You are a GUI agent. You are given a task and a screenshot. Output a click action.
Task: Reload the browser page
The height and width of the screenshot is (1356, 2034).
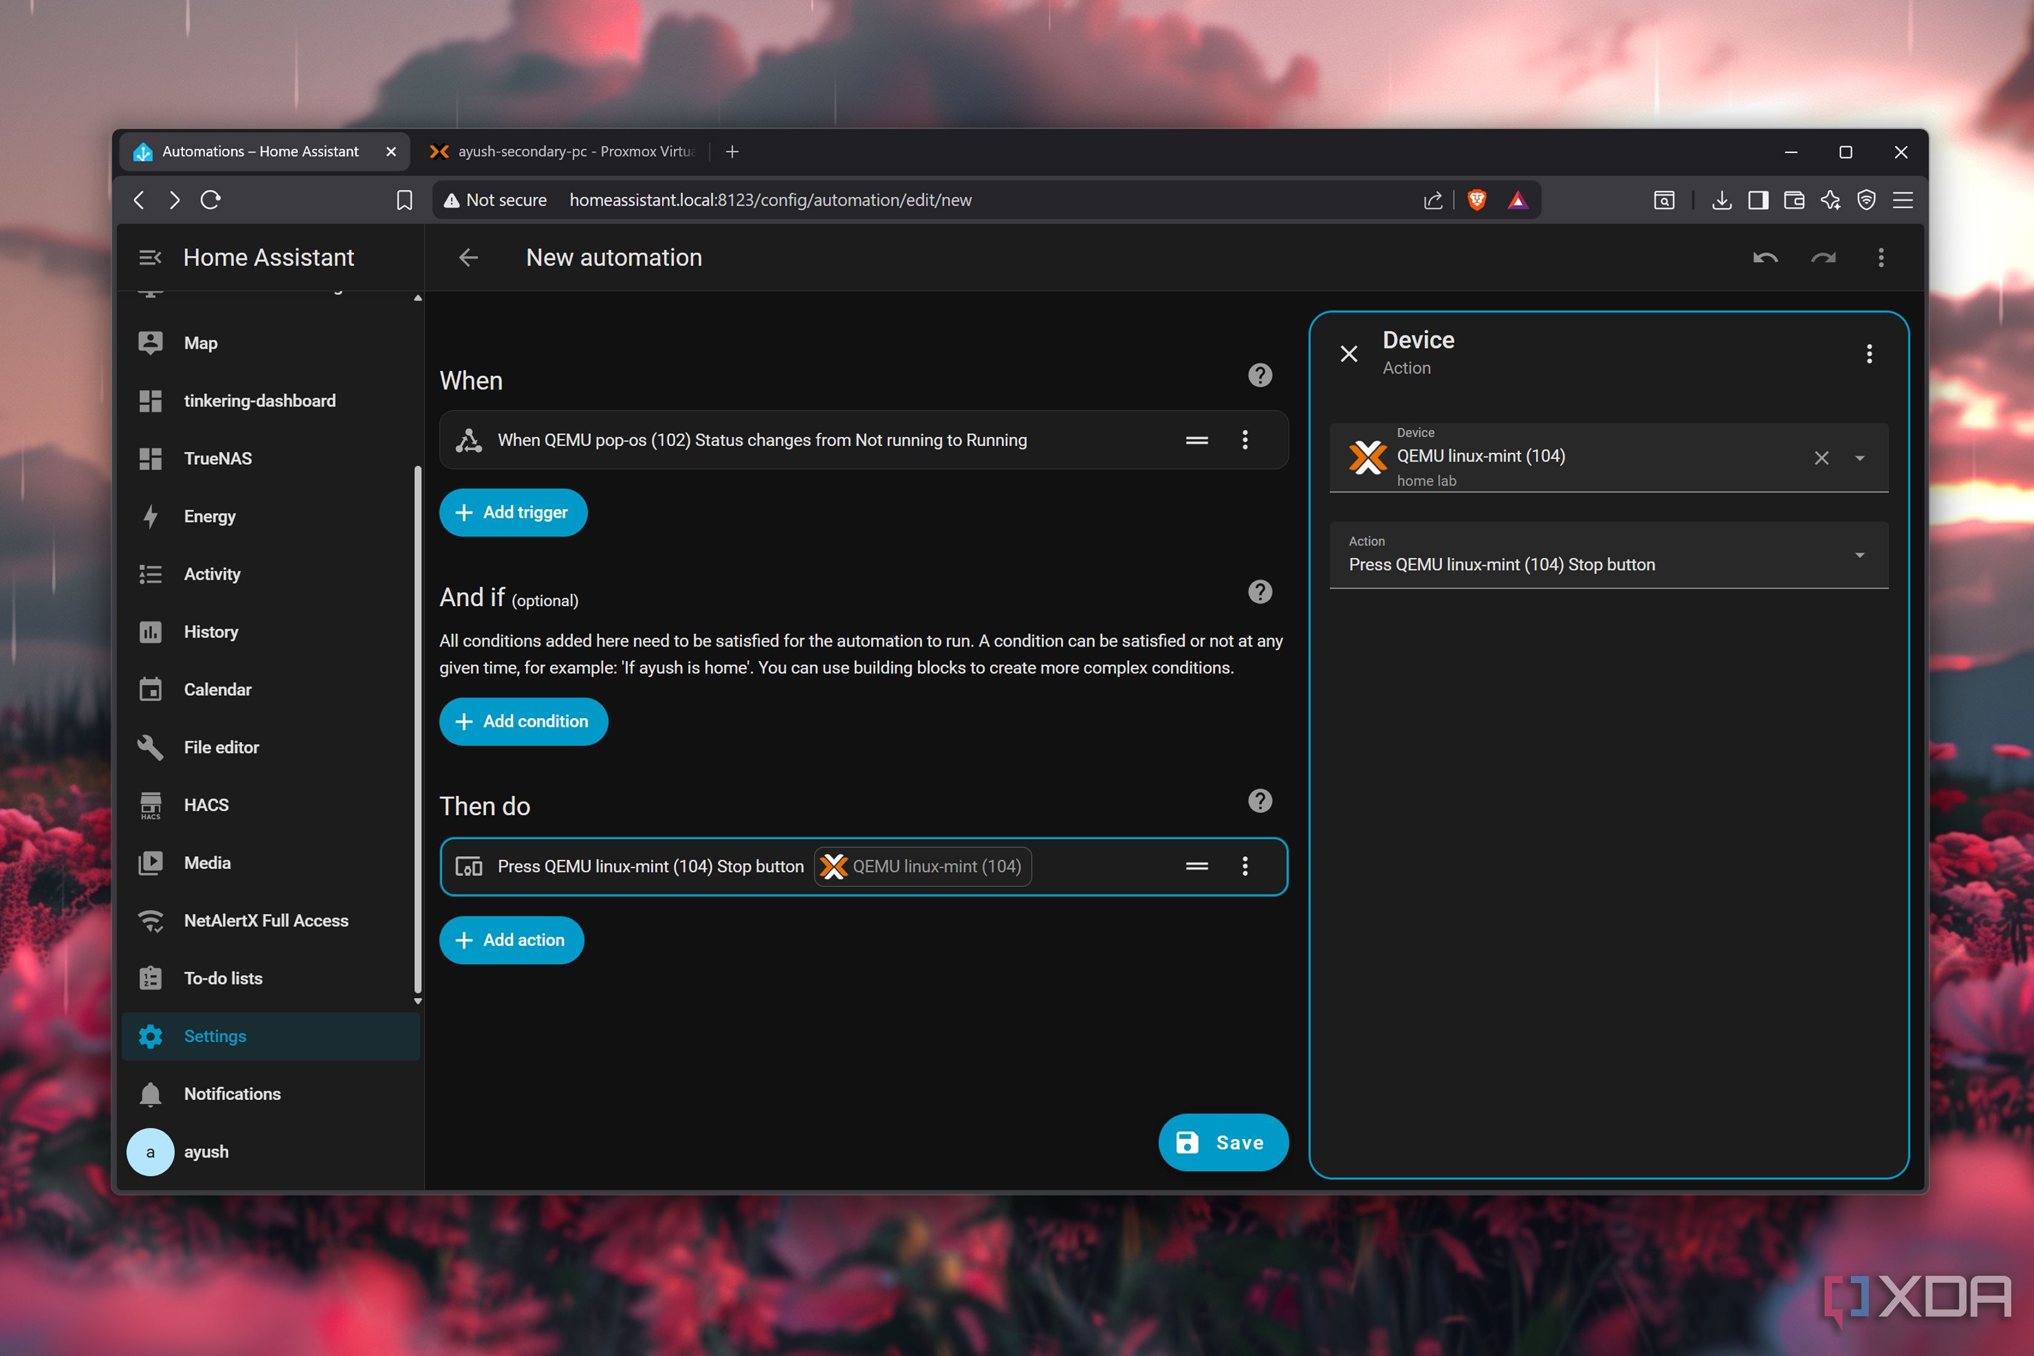coord(210,200)
